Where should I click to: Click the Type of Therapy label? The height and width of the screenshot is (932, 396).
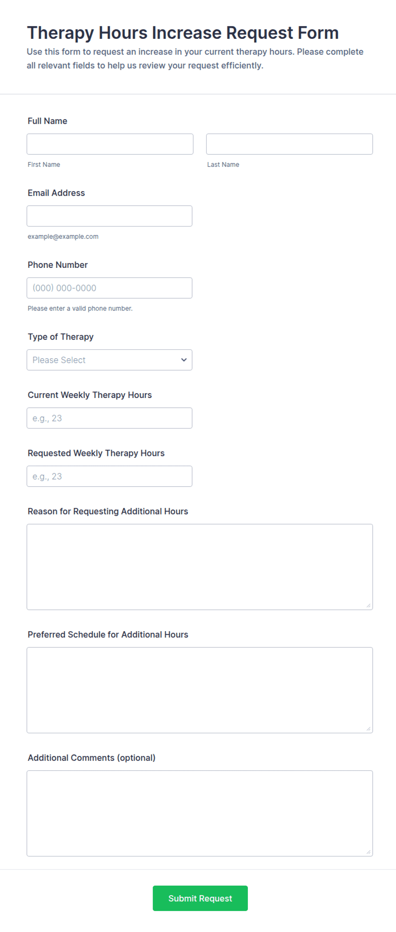click(60, 337)
